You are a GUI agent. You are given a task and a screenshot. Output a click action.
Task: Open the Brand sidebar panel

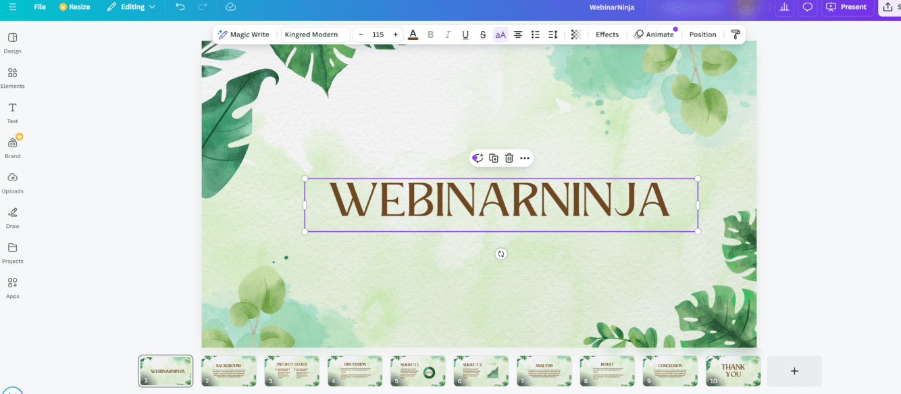click(x=12, y=147)
